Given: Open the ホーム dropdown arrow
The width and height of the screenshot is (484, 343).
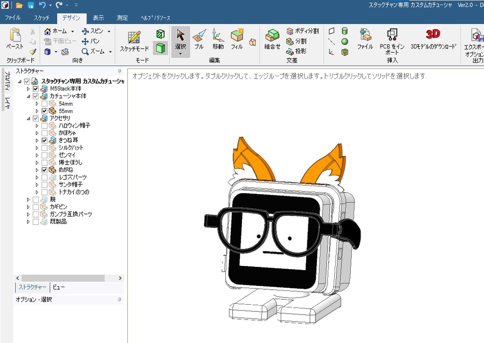Looking at the screenshot, I should click(x=72, y=31).
